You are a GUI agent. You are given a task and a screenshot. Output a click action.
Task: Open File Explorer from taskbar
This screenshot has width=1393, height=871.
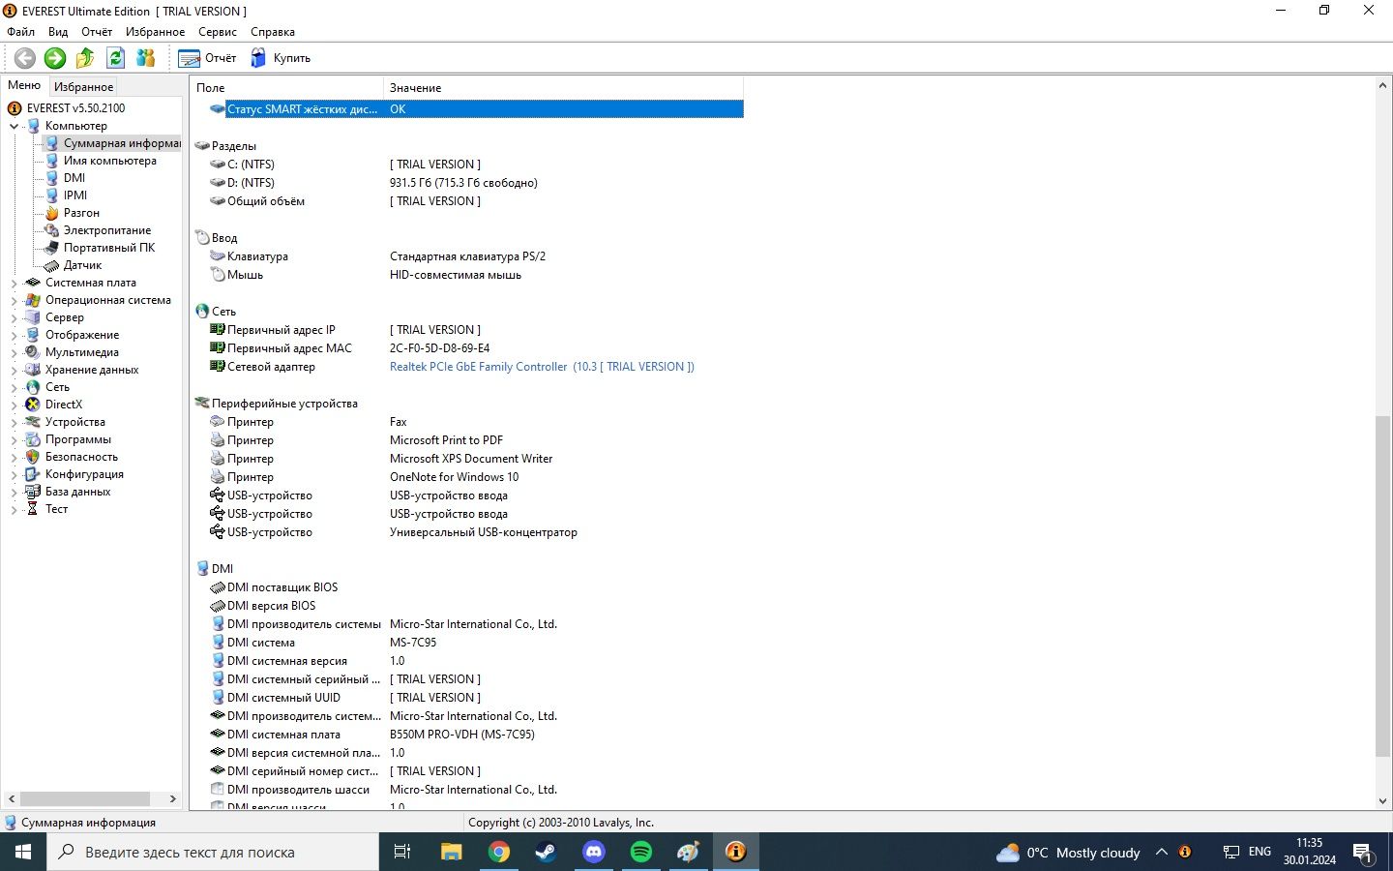(x=452, y=852)
